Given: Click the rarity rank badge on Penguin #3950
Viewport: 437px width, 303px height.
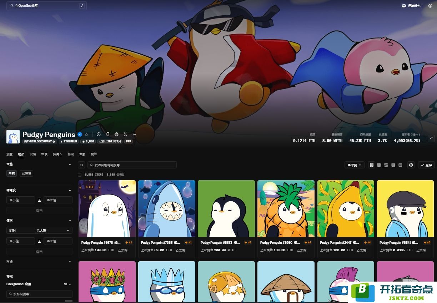Looking at the screenshot, I should pos(308,242).
